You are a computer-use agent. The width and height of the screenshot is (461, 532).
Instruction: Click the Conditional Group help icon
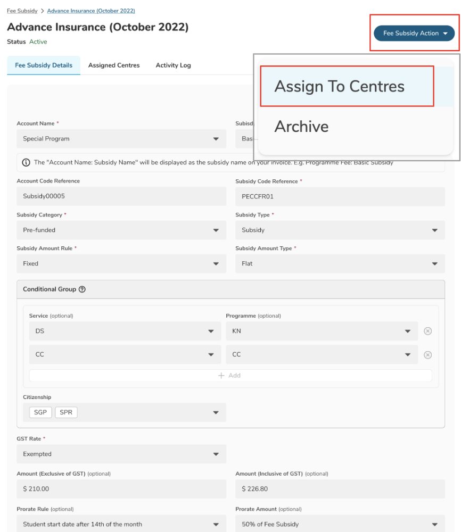[82, 289]
